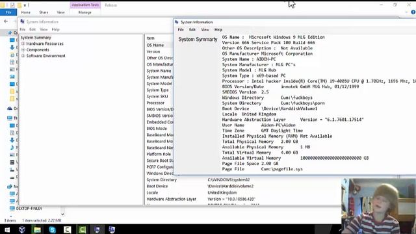Select 'Time Zone GMT Daylight Time' line

click(263, 131)
